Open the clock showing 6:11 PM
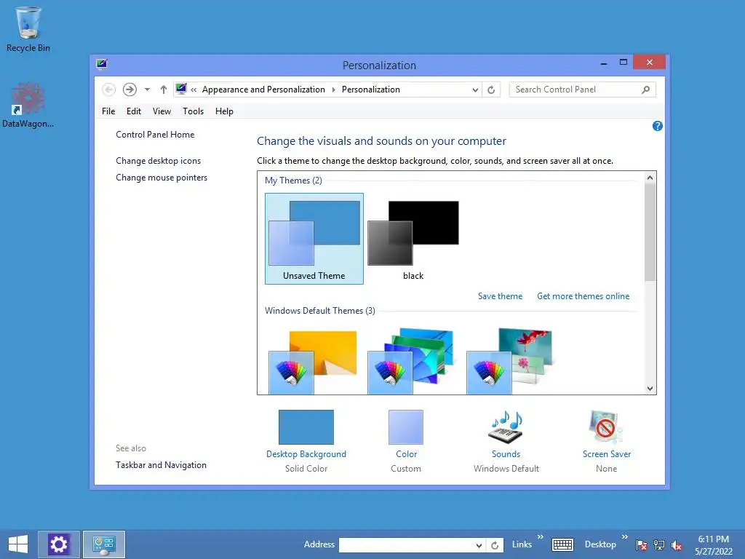Image resolution: width=745 pixels, height=559 pixels. click(x=713, y=545)
